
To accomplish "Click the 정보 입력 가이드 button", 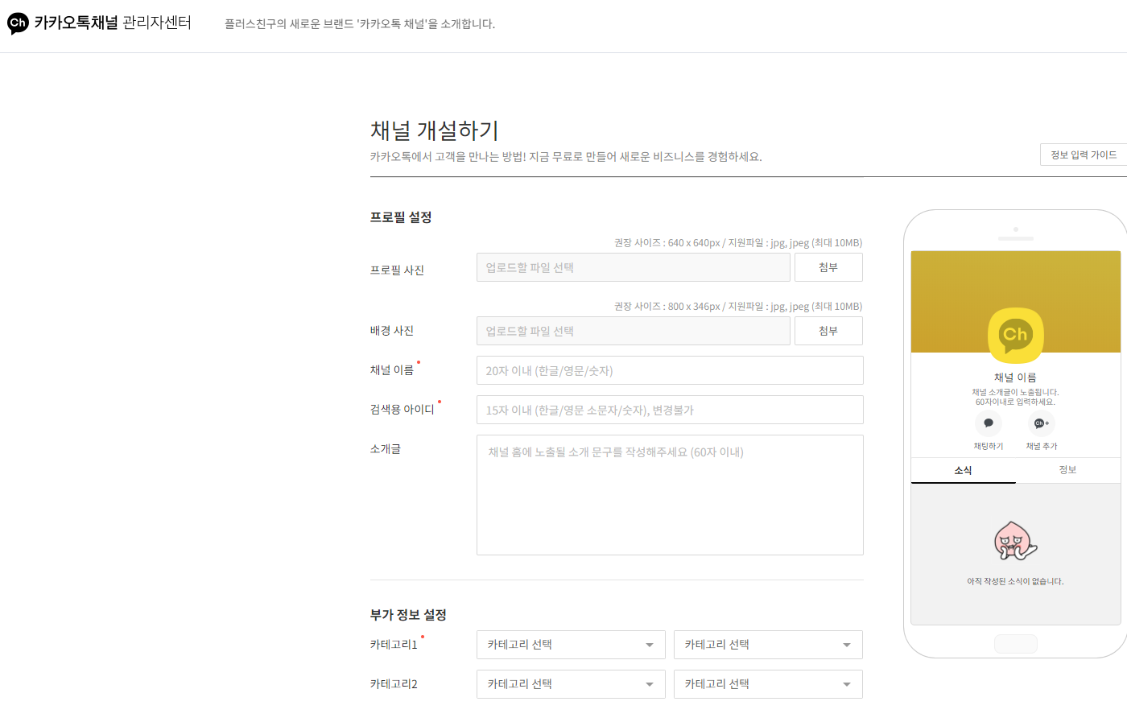I will [x=1084, y=155].
